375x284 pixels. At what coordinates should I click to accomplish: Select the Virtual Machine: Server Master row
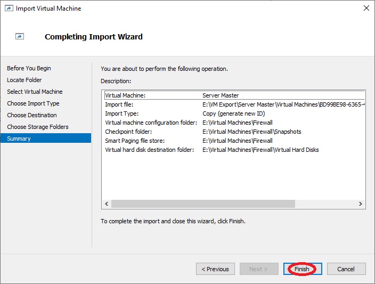234,95
